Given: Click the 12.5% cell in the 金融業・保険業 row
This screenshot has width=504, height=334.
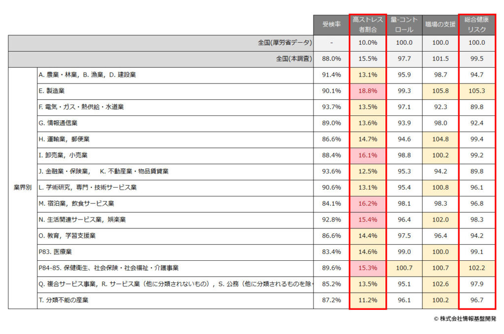Looking at the screenshot, I should [368, 171].
